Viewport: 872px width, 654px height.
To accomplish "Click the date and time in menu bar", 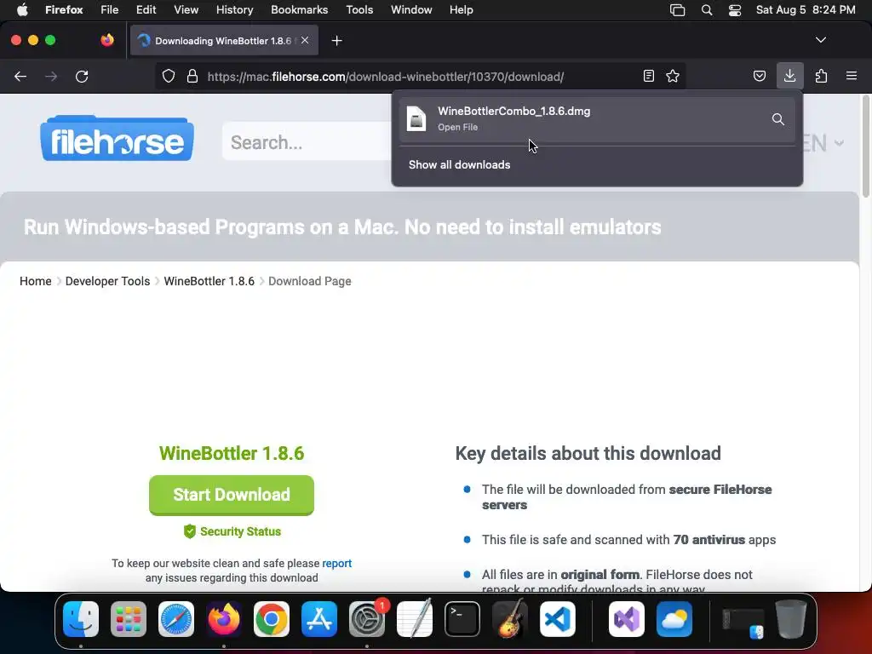I will [x=806, y=9].
